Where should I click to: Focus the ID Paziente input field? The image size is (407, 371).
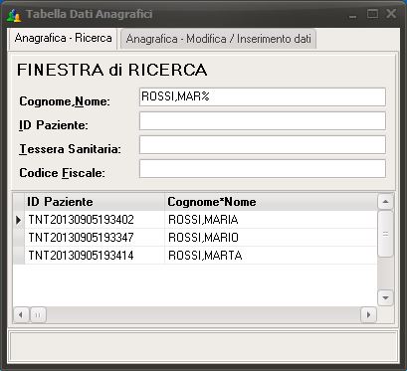point(263,120)
